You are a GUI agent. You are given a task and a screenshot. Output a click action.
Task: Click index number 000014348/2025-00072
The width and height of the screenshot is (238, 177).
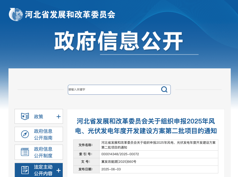tap(120, 154)
